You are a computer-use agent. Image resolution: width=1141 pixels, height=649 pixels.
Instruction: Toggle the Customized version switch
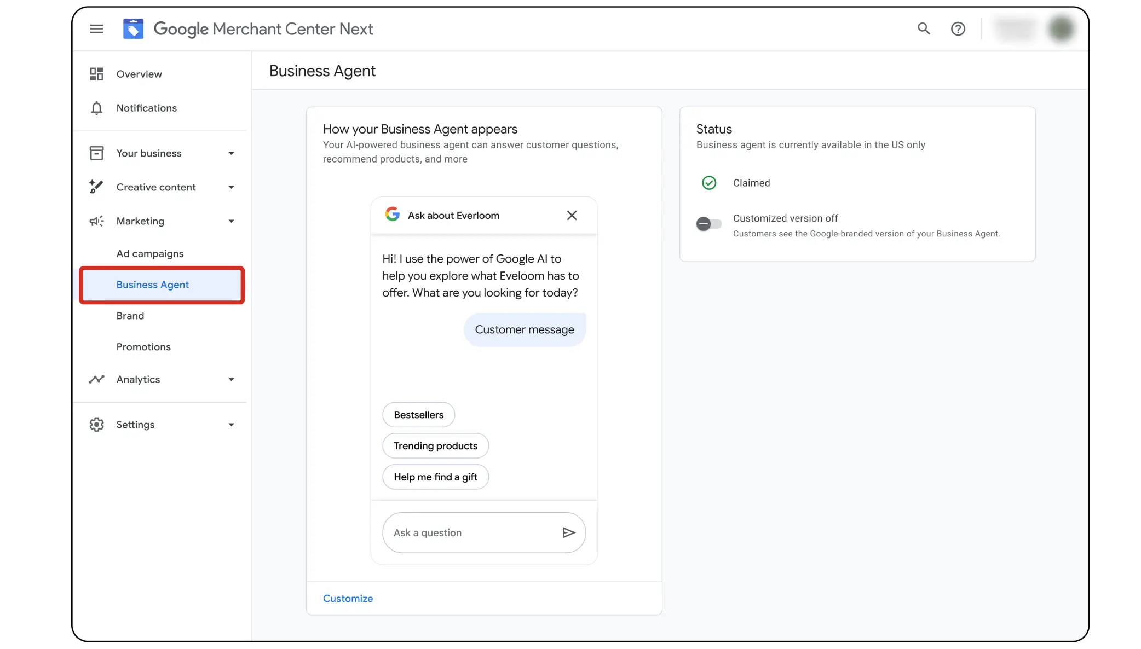[709, 223]
